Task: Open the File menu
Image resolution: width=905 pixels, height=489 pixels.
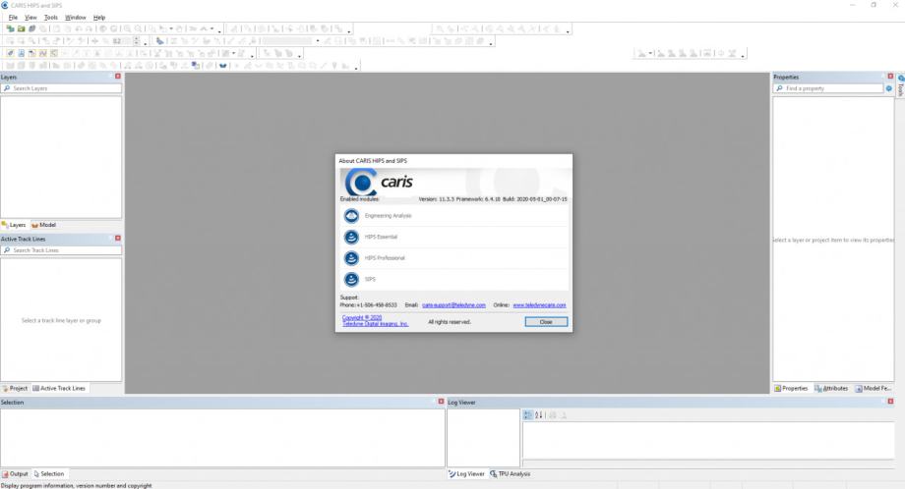Action: coord(13,18)
